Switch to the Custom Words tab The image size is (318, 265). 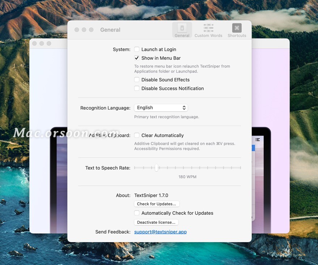coord(208,30)
